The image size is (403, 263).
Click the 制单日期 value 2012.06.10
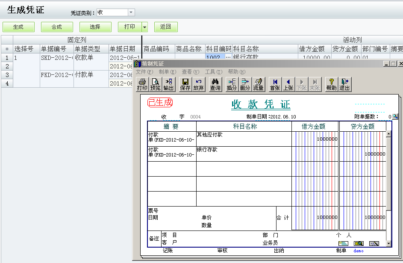click(283, 117)
